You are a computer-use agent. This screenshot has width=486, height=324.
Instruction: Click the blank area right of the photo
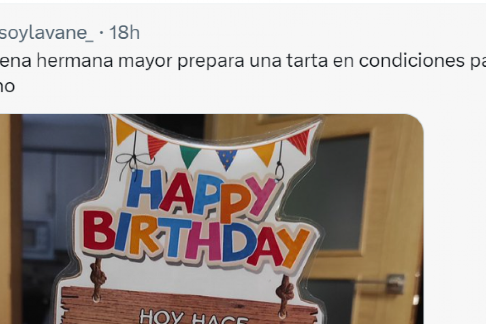454,219
